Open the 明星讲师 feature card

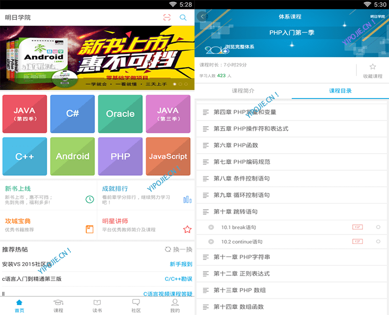click(x=146, y=225)
